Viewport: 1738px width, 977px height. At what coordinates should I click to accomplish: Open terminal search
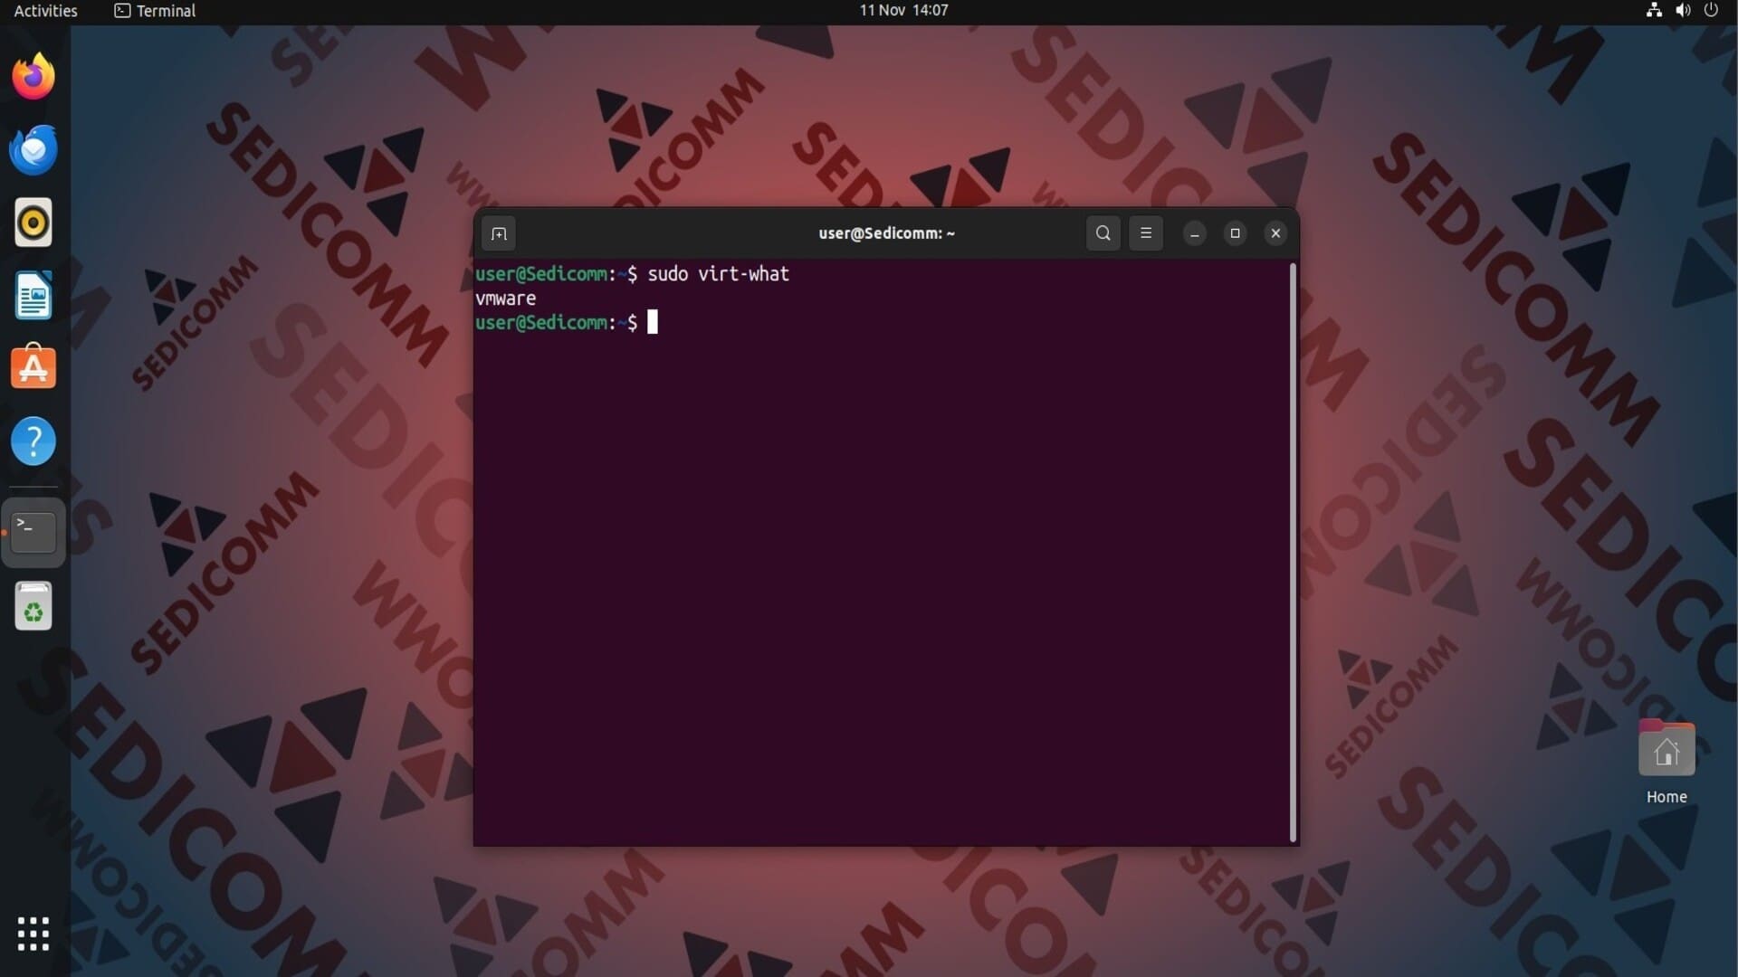(1103, 233)
